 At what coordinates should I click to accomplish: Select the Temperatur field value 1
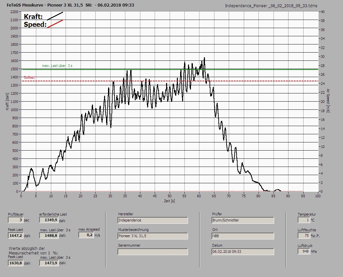(x=304, y=220)
